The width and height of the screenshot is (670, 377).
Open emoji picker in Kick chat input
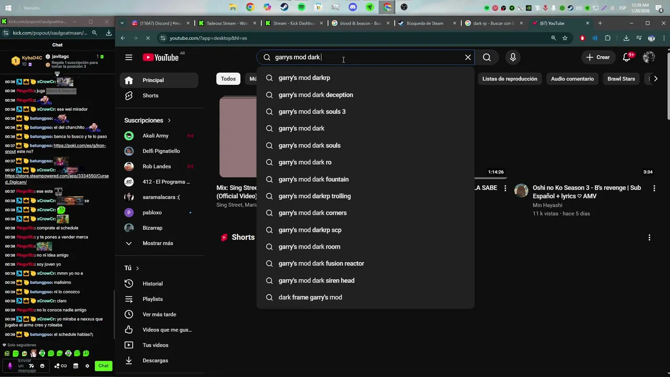pyautogui.click(x=42, y=366)
